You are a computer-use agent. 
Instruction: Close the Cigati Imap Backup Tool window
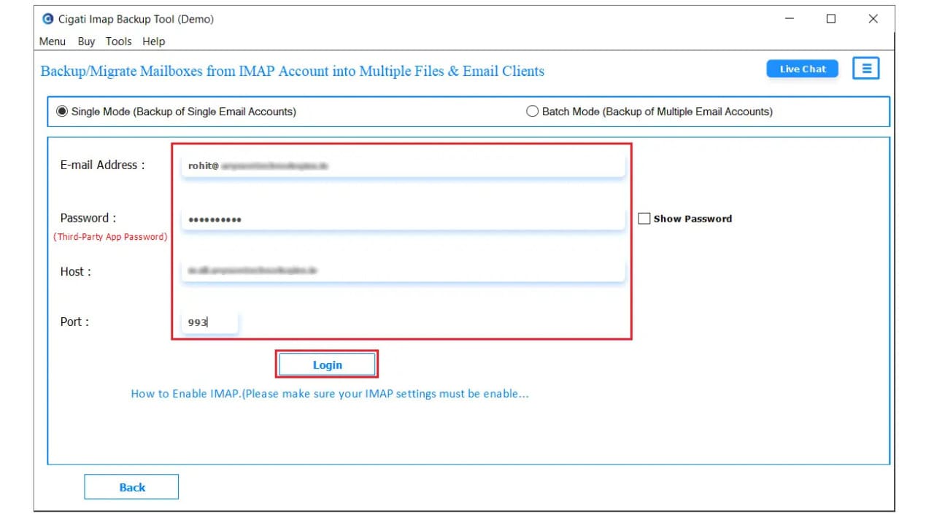pyautogui.click(x=873, y=19)
